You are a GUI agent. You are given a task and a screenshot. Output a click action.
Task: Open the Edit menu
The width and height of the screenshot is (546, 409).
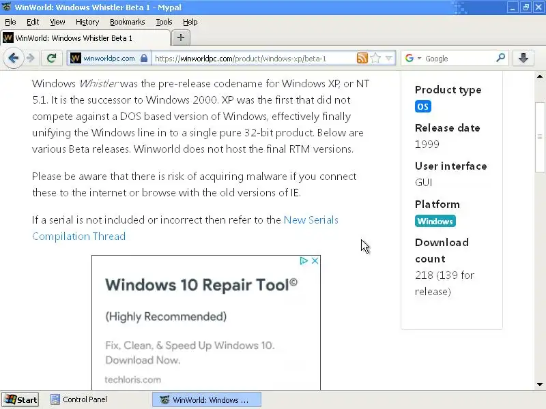tap(33, 22)
